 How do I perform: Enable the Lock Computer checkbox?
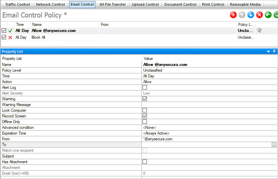pos(145,110)
